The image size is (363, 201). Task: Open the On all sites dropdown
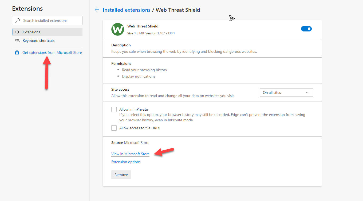pos(286,93)
